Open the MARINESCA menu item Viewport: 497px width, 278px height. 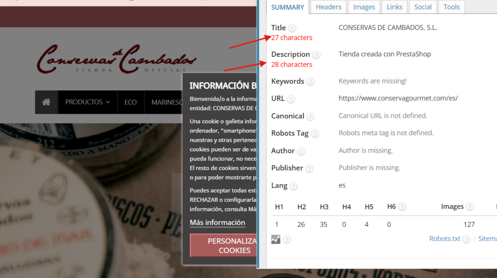[164, 102]
